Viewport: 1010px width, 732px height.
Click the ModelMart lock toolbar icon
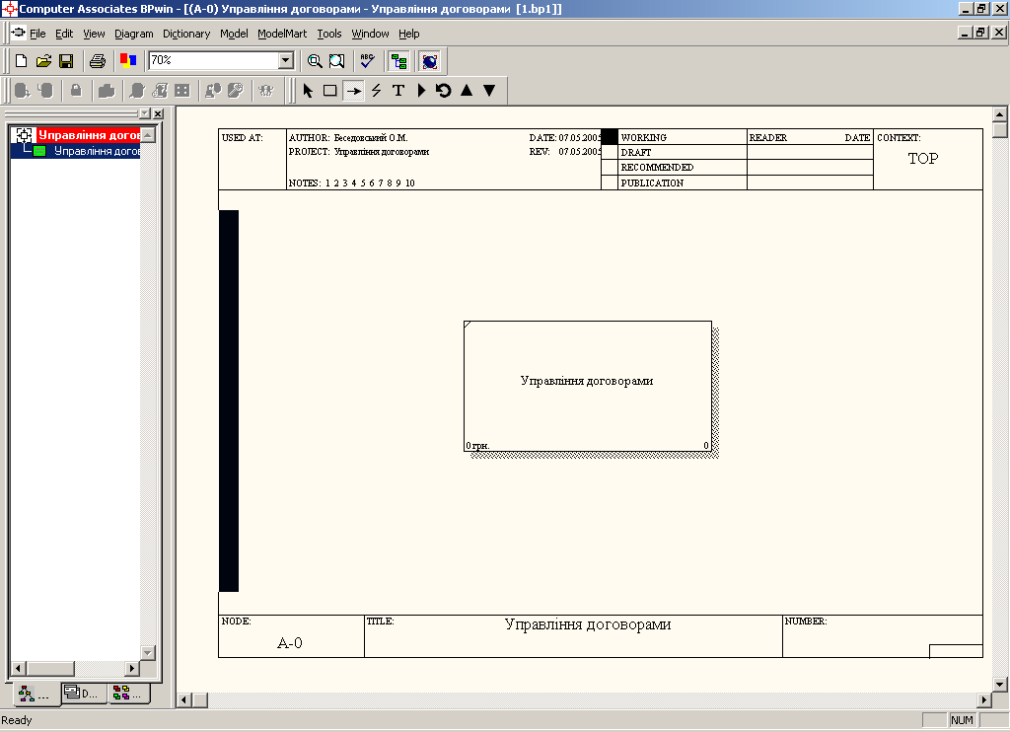(x=76, y=91)
